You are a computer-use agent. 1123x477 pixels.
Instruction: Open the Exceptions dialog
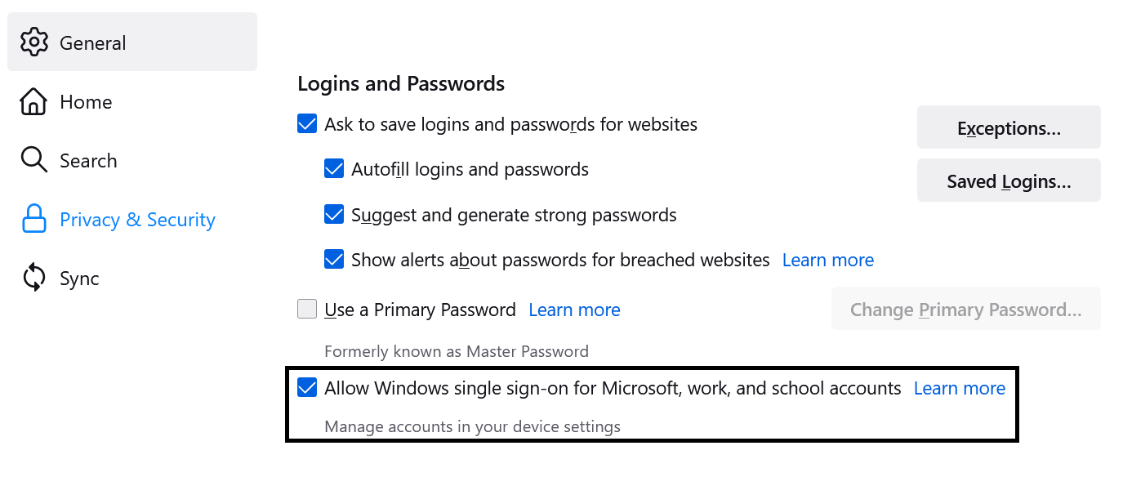[1009, 127]
